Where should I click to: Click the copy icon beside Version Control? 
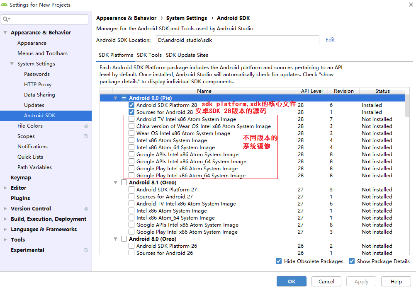(85, 209)
